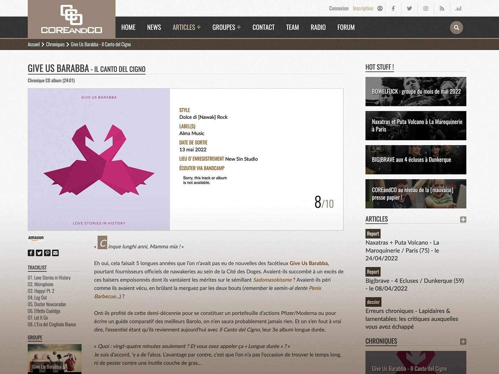Click first Report tag above Naxatras
499x374 pixels.
click(373, 234)
